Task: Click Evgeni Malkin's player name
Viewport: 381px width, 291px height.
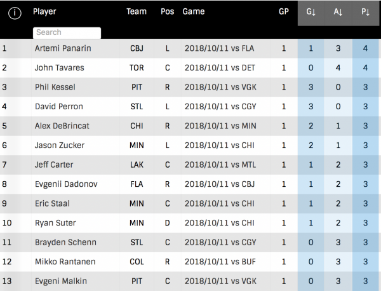Action: tap(60, 281)
